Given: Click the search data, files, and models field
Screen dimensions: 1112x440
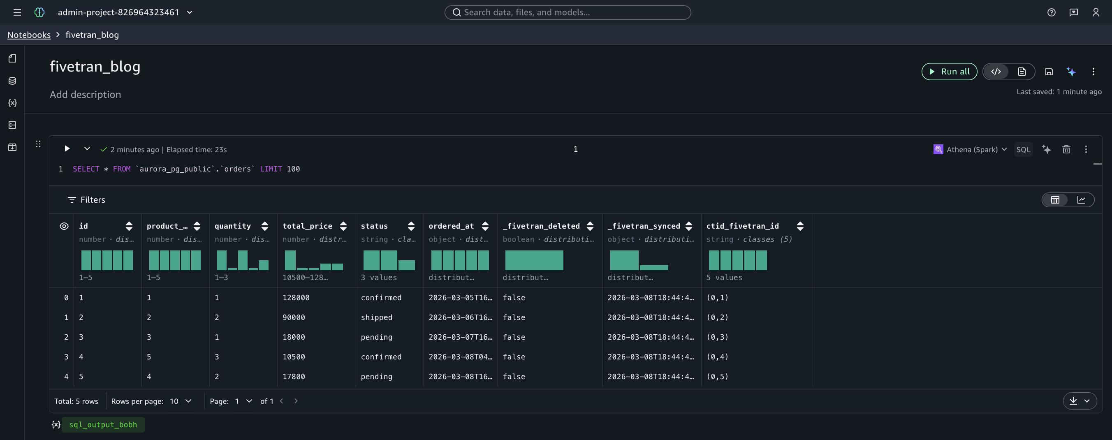Looking at the screenshot, I should [567, 12].
